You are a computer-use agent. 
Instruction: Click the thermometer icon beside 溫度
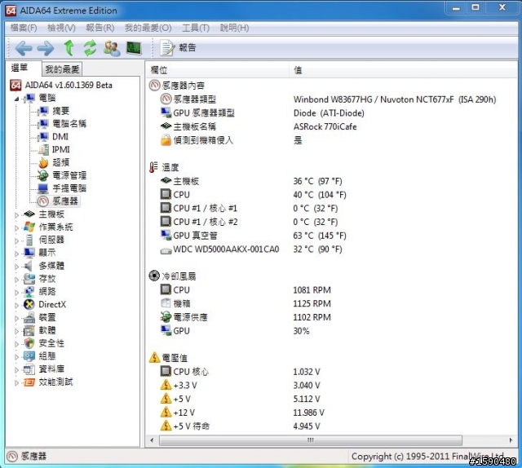tap(153, 167)
